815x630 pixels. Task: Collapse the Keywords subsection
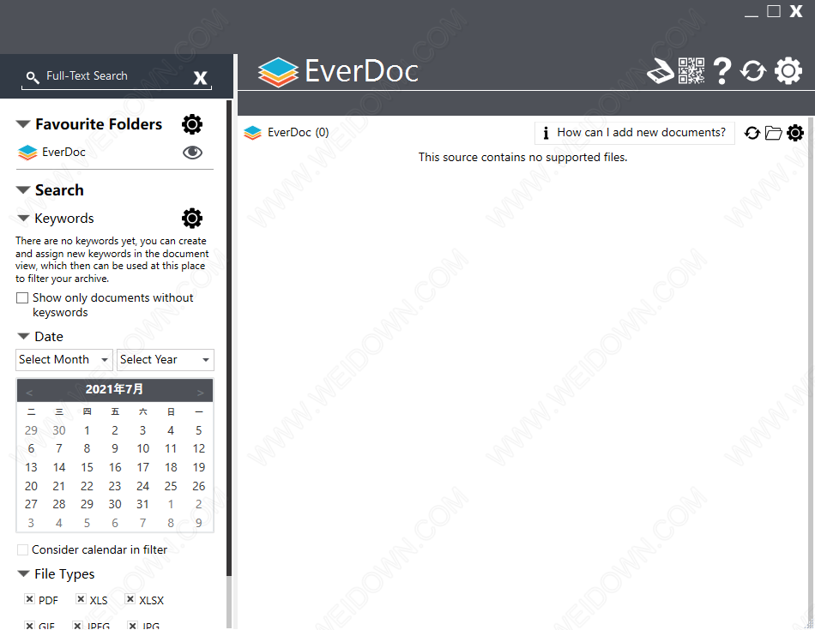tap(23, 218)
